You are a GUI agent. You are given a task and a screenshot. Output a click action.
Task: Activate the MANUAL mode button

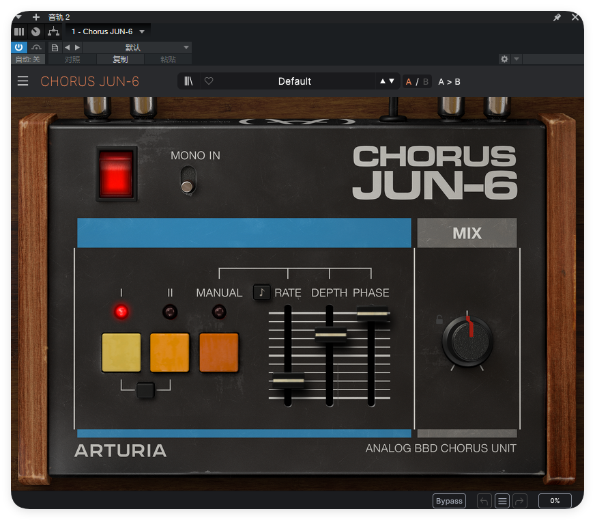click(x=219, y=353)
